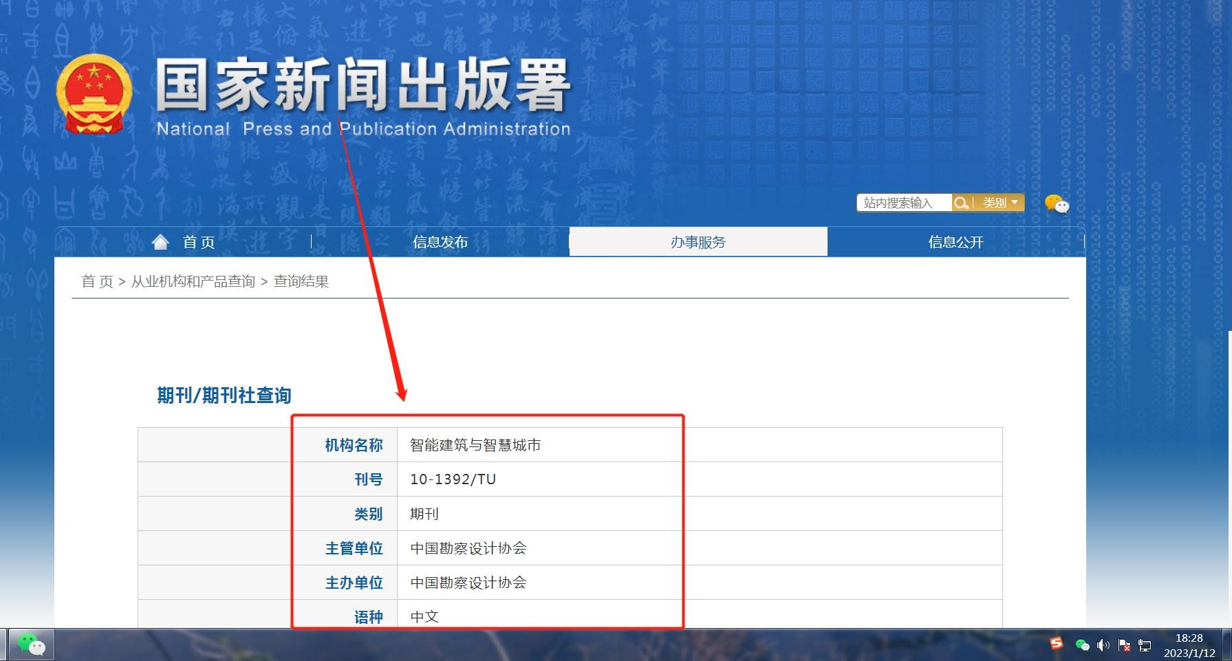Click the national emblem logo
1232x661 pixels.
point(94,94)
